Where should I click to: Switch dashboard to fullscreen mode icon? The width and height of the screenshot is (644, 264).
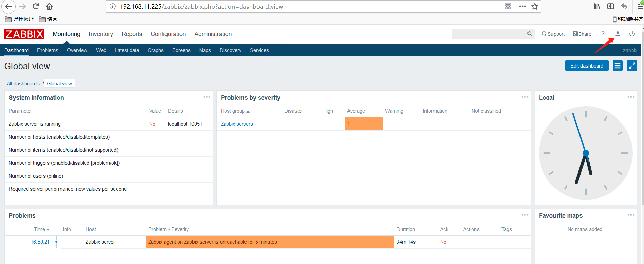pos(632,66)
